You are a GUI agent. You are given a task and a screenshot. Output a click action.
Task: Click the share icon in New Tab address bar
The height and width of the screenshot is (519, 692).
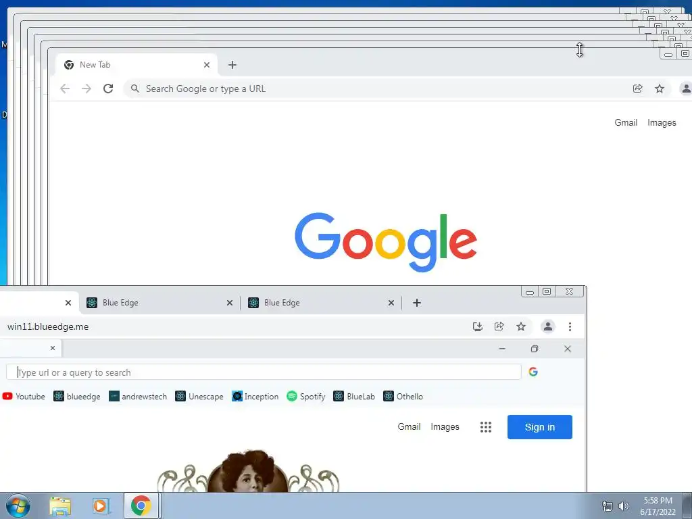click(x=638, y=89)
